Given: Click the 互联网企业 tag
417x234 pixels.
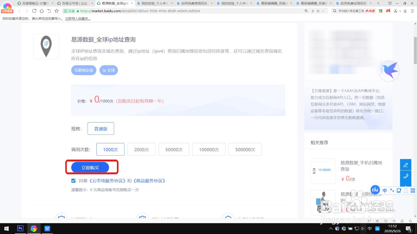Looking at the screenshot, I should pyautogui.click(x=84, y=70).
